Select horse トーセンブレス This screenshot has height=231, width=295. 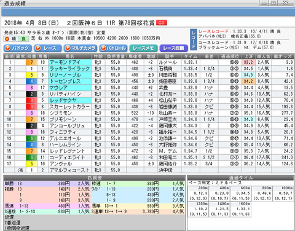pos(69,81)
